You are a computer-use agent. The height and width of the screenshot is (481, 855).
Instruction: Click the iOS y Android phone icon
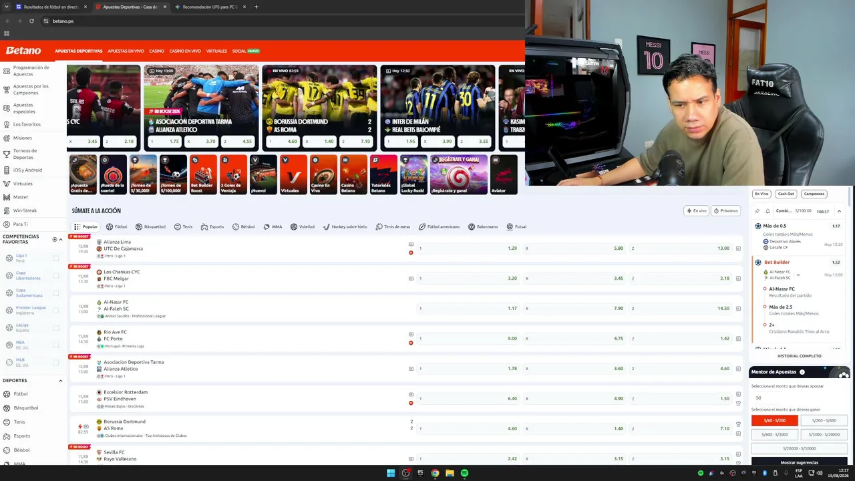[x=7, y=170]
